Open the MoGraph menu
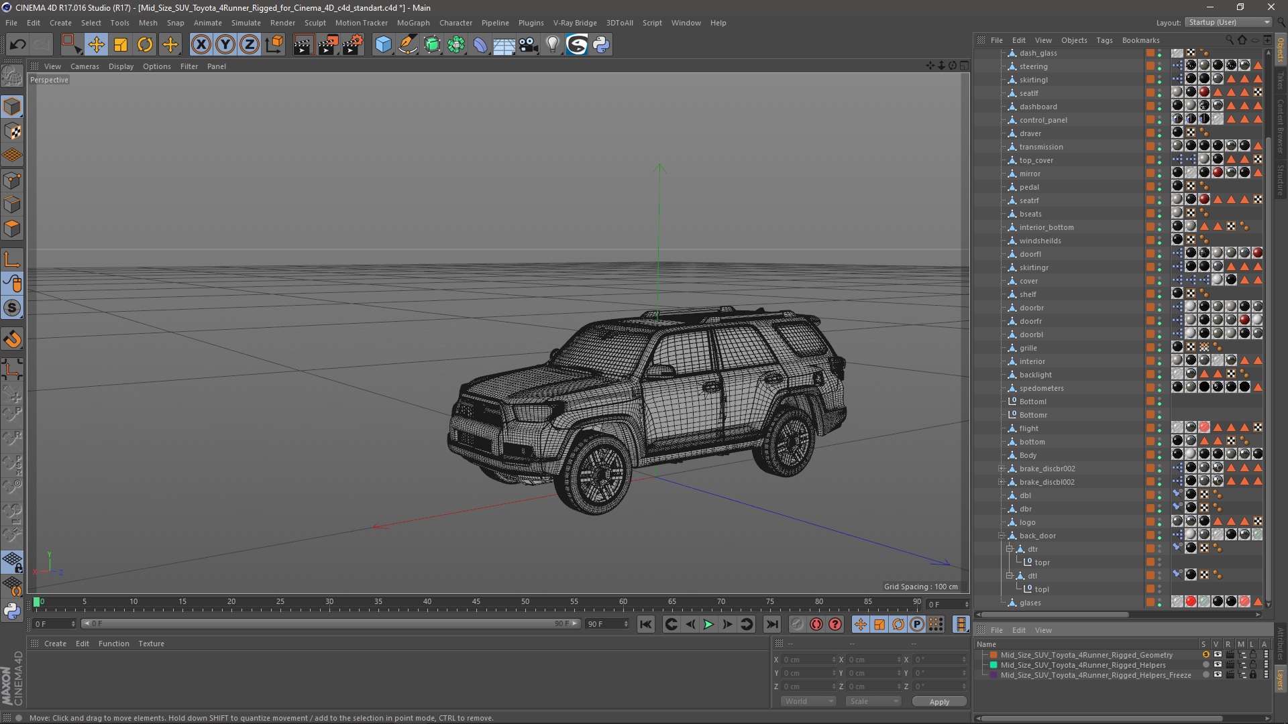Viewport: 1288px width, 724px height. (x=413, y=23)
